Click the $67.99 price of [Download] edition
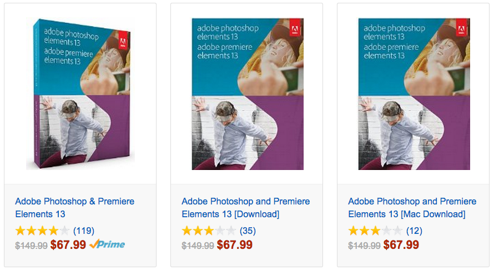The width and height of the screenshot is (494, 270). (x=235, y=244)
